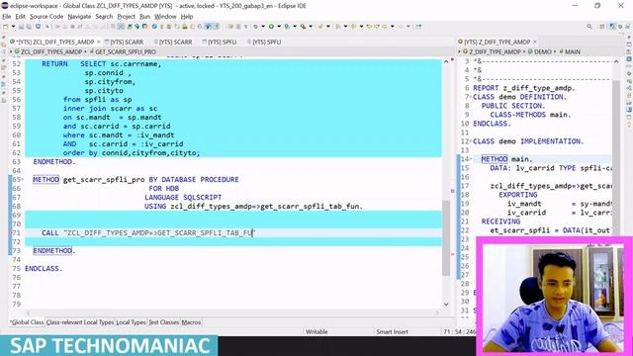Collapse the get_scarr_spfli_pro method fold marker
633x356 pixels.
[23, 180]
